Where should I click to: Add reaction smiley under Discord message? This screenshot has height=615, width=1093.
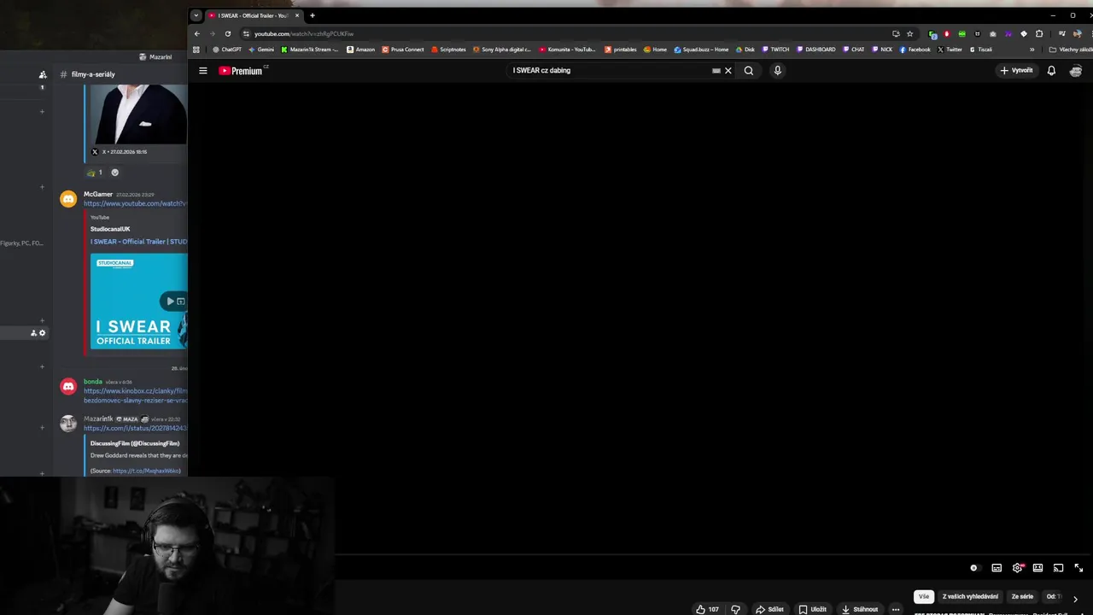[115, 173]
